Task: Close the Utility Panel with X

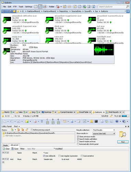Action: coord(128,127)
